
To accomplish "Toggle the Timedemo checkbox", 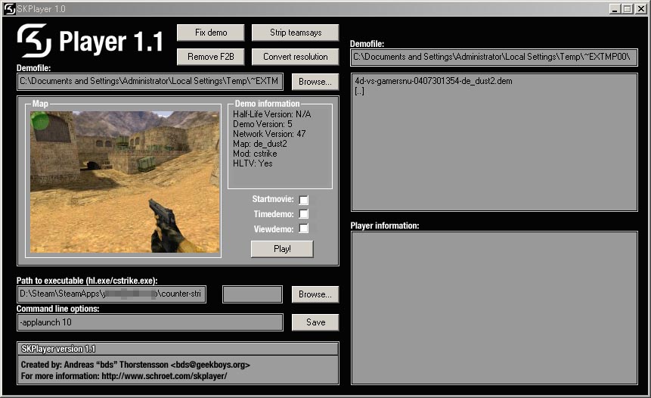I will click(x=304, y=214).
